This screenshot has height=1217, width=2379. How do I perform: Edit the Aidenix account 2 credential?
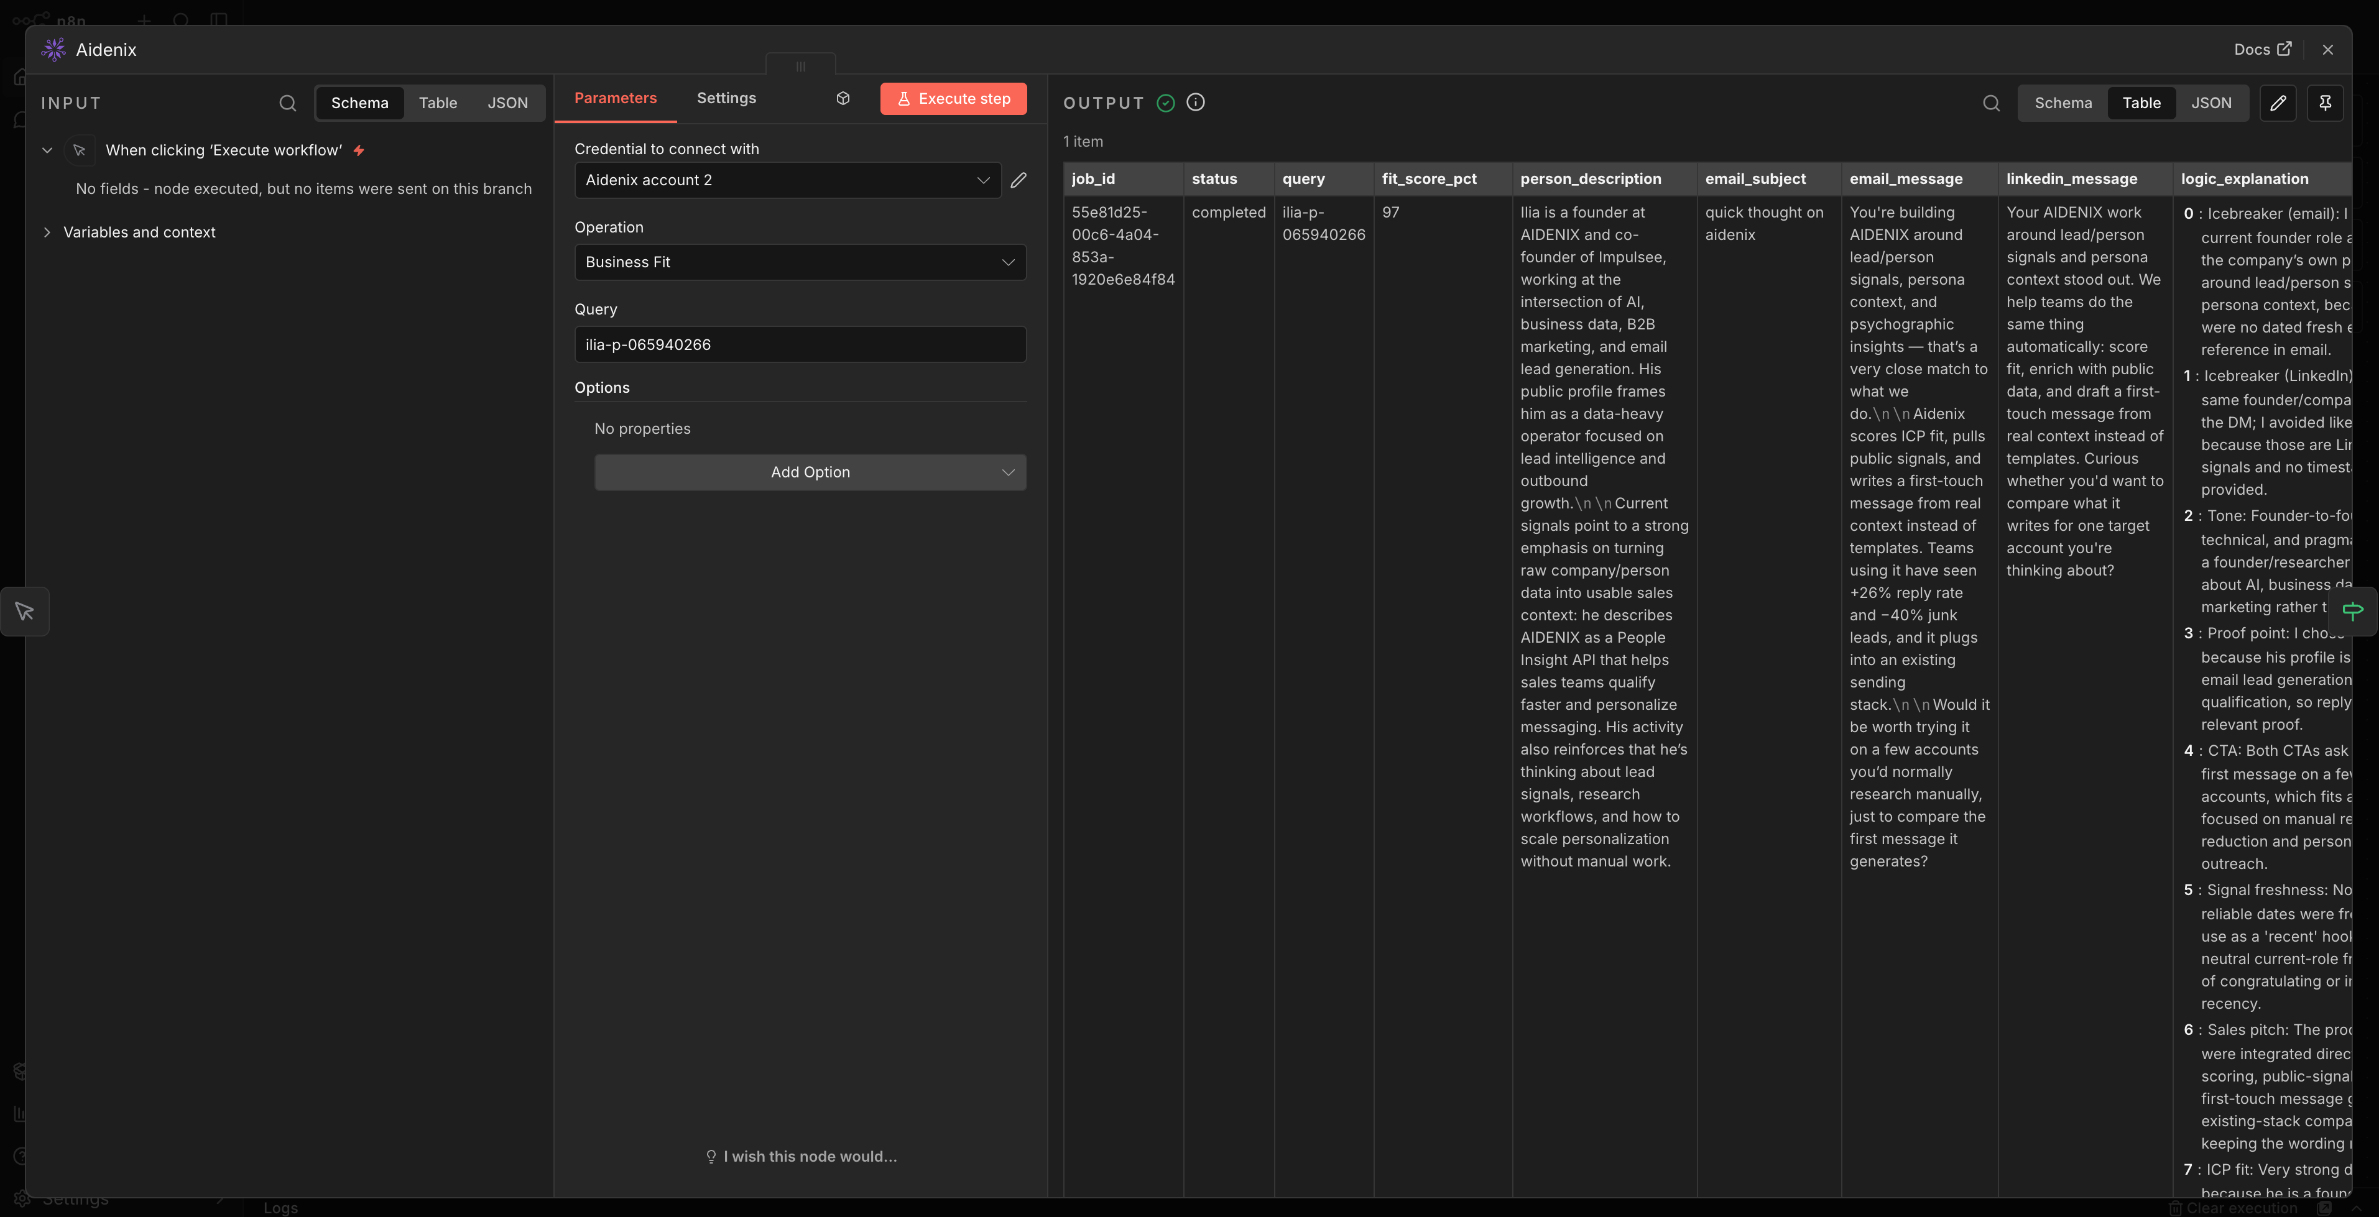tap(1019, 180)
